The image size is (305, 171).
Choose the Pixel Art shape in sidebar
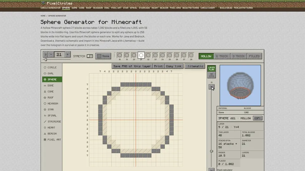point(52,139)
